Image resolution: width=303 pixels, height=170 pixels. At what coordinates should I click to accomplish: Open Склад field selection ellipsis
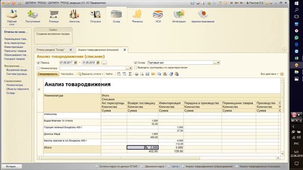point(215,63)
